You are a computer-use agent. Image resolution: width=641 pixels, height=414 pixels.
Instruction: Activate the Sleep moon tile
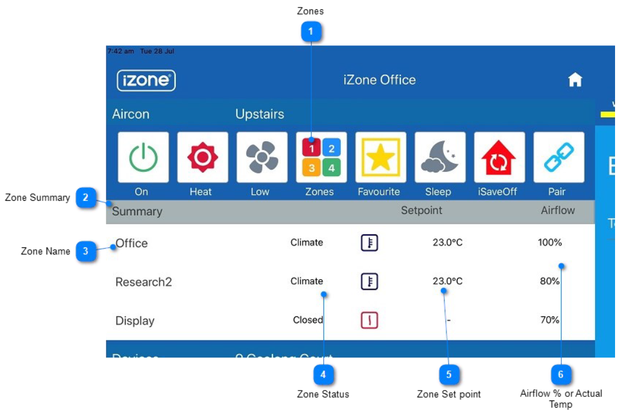(x=440, y=157)
